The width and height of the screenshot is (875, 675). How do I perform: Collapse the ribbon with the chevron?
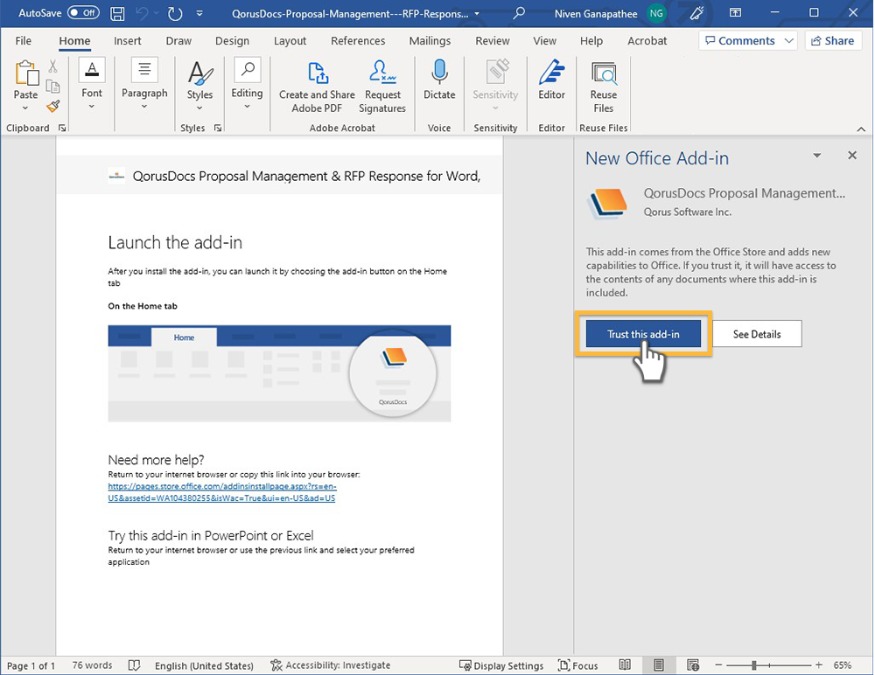click(861, 129)
